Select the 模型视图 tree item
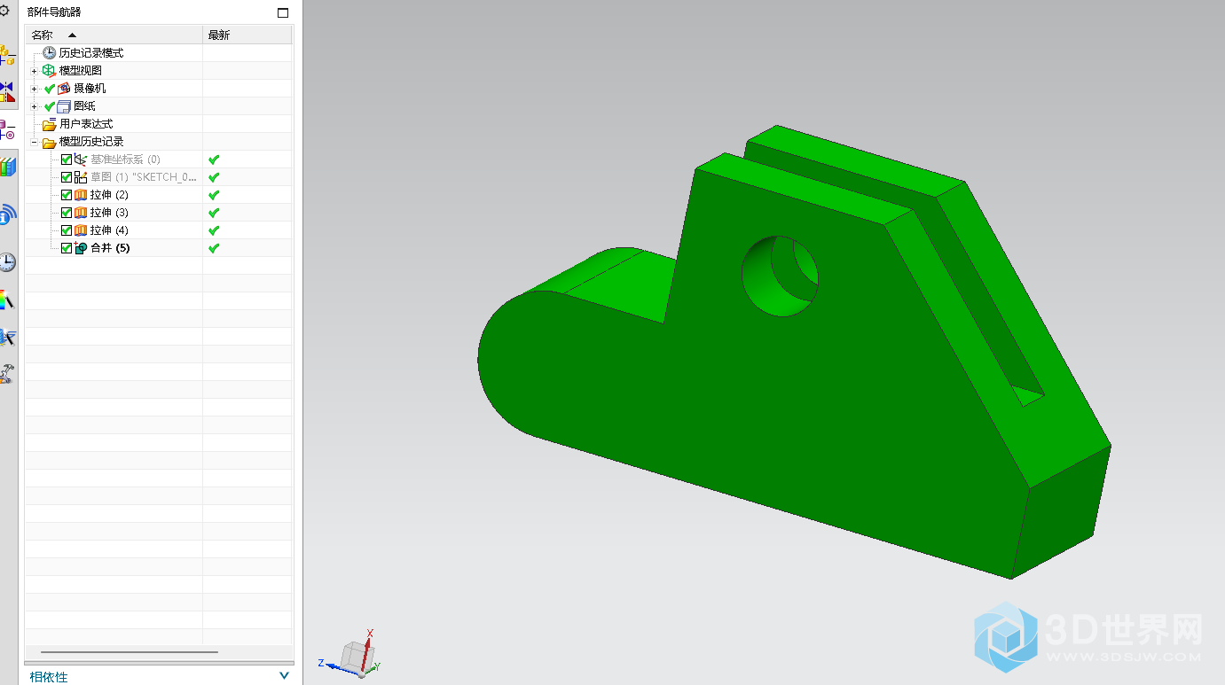The height and width of the screenshot is (685, 1225). (x=80, y=71)
